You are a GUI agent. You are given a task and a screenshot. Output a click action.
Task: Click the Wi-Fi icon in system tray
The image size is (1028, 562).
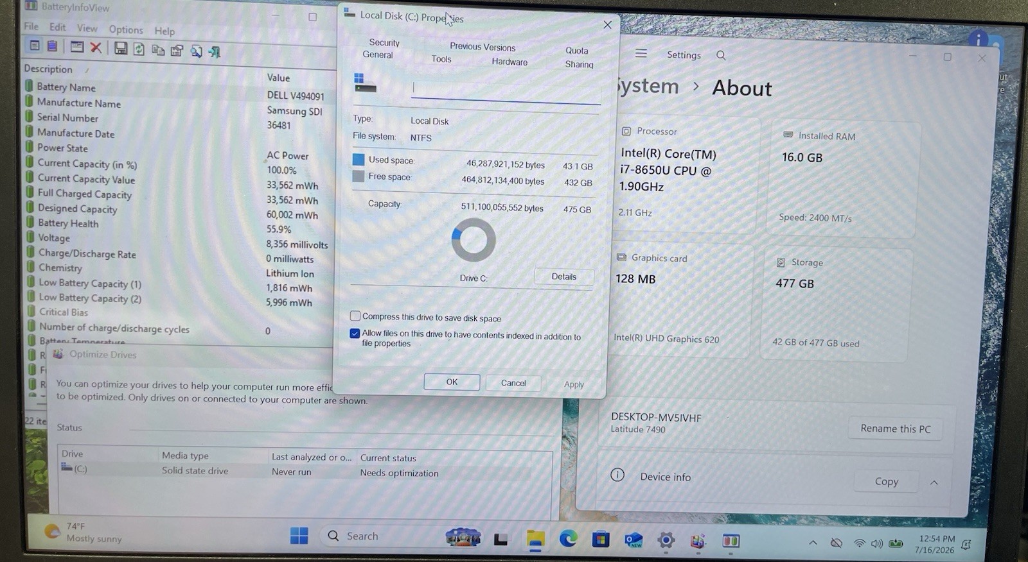[x=859, y=543]
